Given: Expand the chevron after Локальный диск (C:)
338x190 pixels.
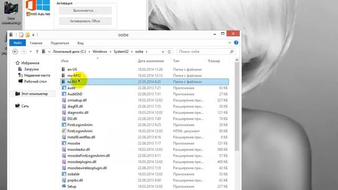Looking at the screenshot, I should click(89, 52).
